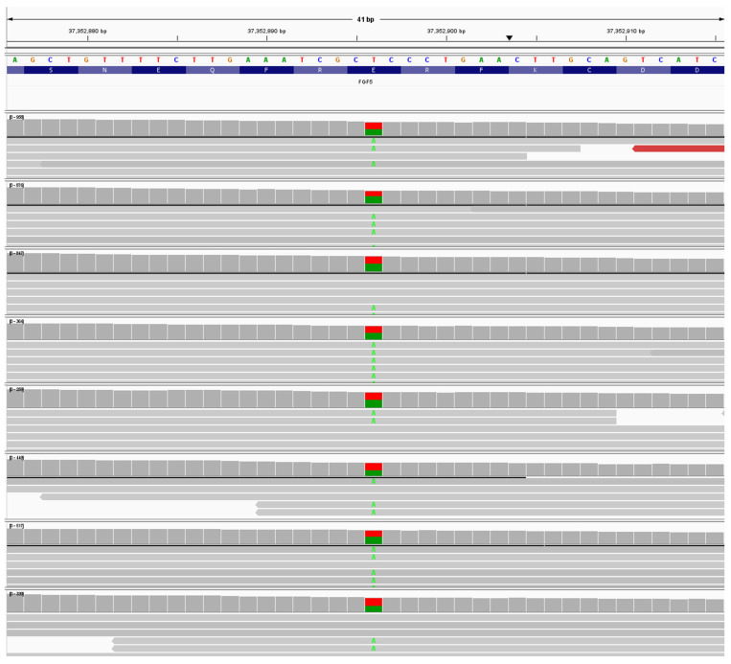
Task: Click the data range label of second track
Action: [x=16, y=186]
